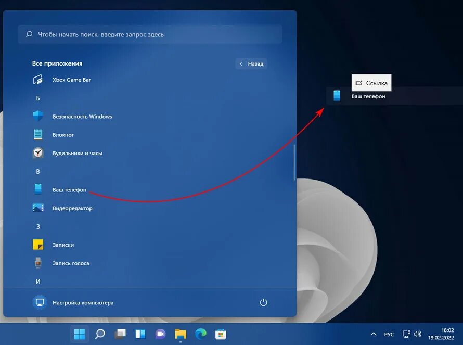
Task: Click the app list scrollbar thumb
Action: click(294, 162)
